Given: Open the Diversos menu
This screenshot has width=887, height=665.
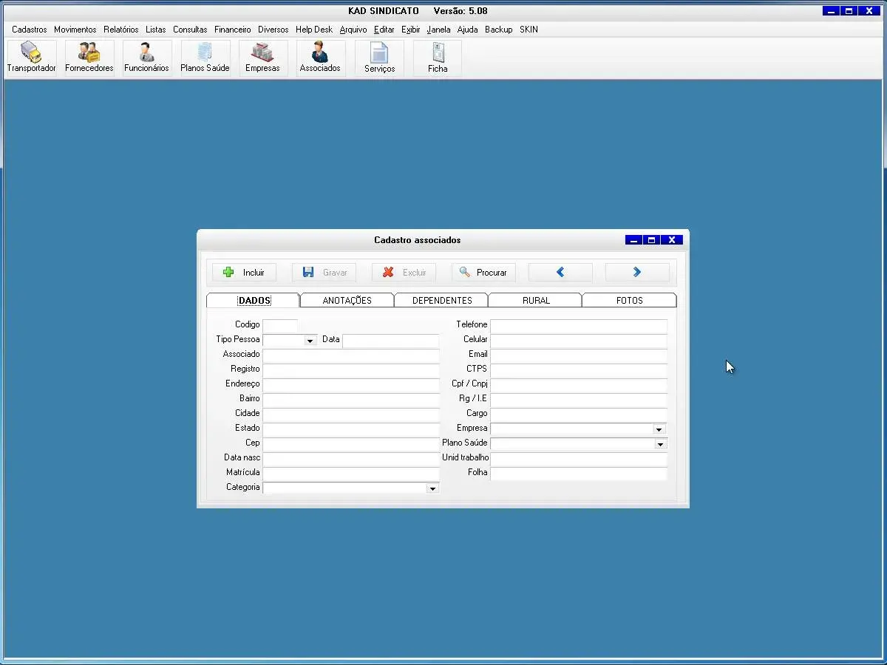Looking at the screenshot, I should pyautogui.click(x=273, y=30).
